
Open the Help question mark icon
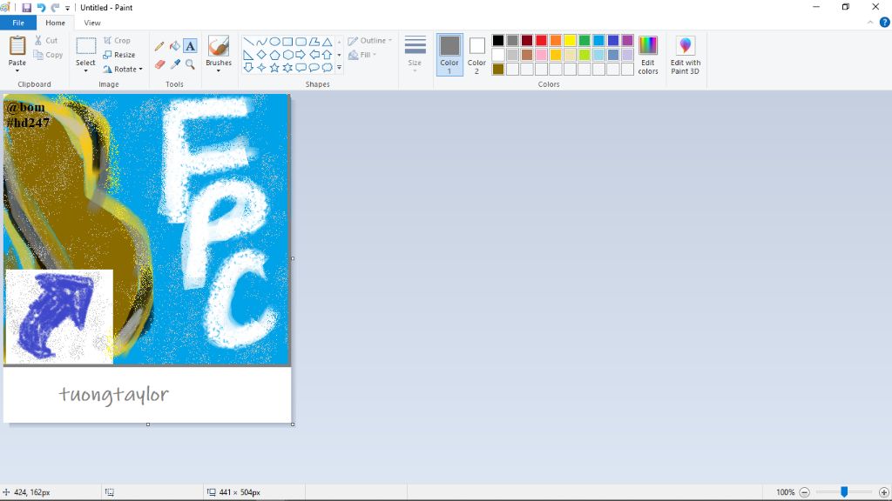885,23
